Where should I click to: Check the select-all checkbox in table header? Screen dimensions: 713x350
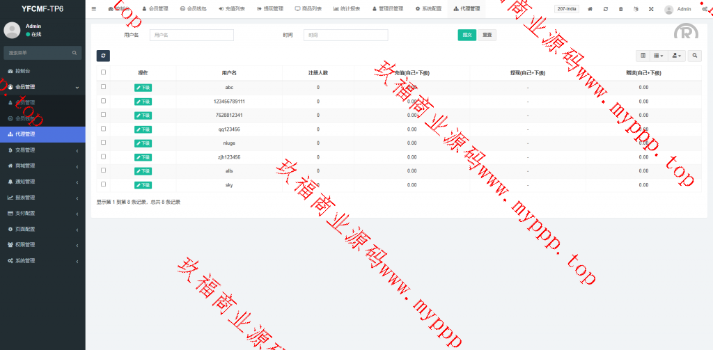[x=104, y=72]
